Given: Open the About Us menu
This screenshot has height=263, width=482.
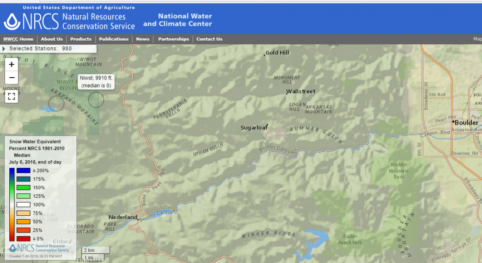Looking at the screenshot, I should tap(51, 39).
